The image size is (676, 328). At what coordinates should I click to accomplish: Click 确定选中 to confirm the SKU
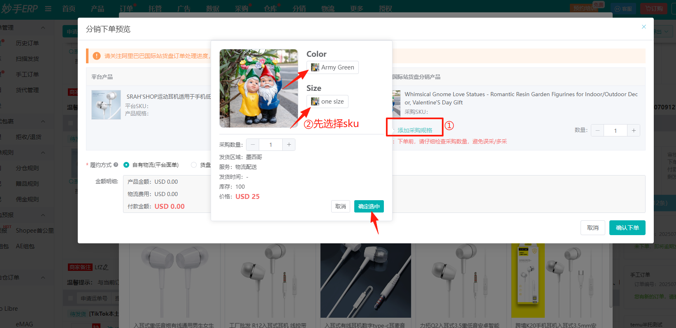pos(369,206)
